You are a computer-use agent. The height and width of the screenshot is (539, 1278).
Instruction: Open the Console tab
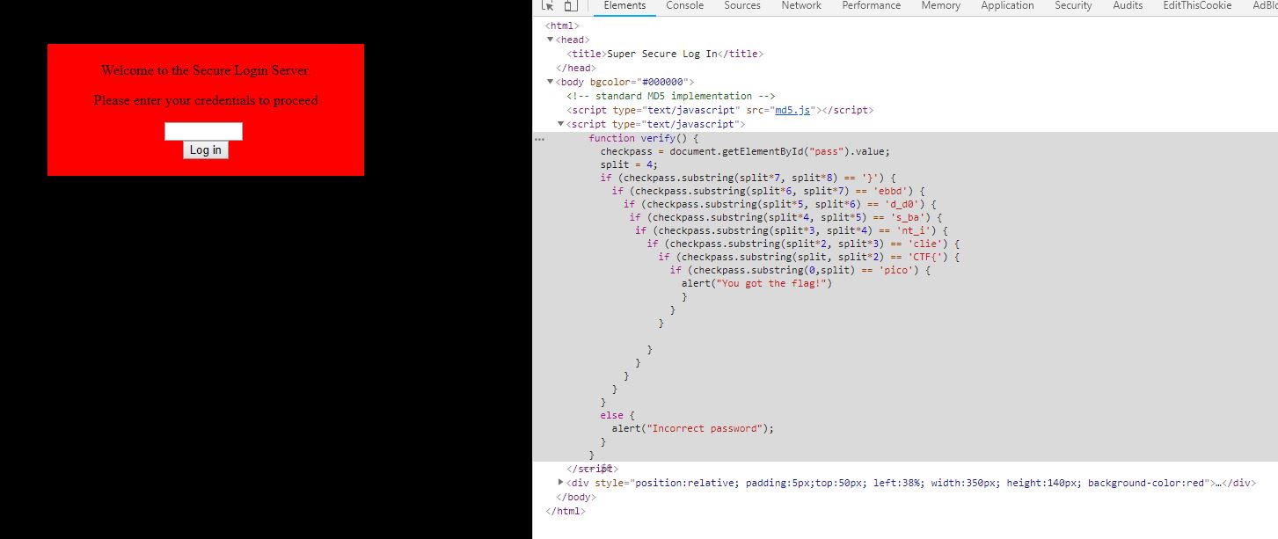point(684,6)
